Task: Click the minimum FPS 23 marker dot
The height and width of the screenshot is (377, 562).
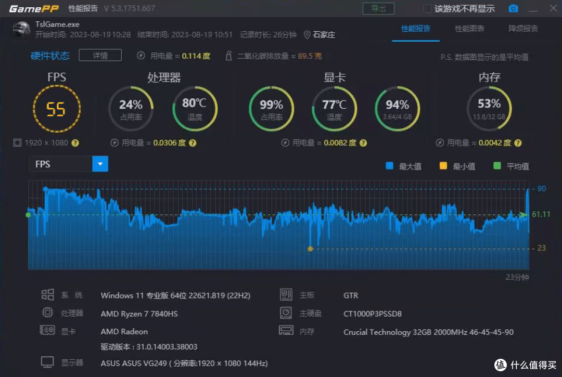Action: point(310,249)
